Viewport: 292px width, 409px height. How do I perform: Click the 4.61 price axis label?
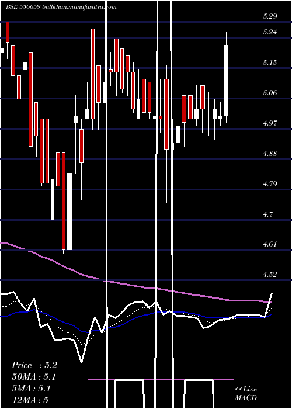pos(270,244)
